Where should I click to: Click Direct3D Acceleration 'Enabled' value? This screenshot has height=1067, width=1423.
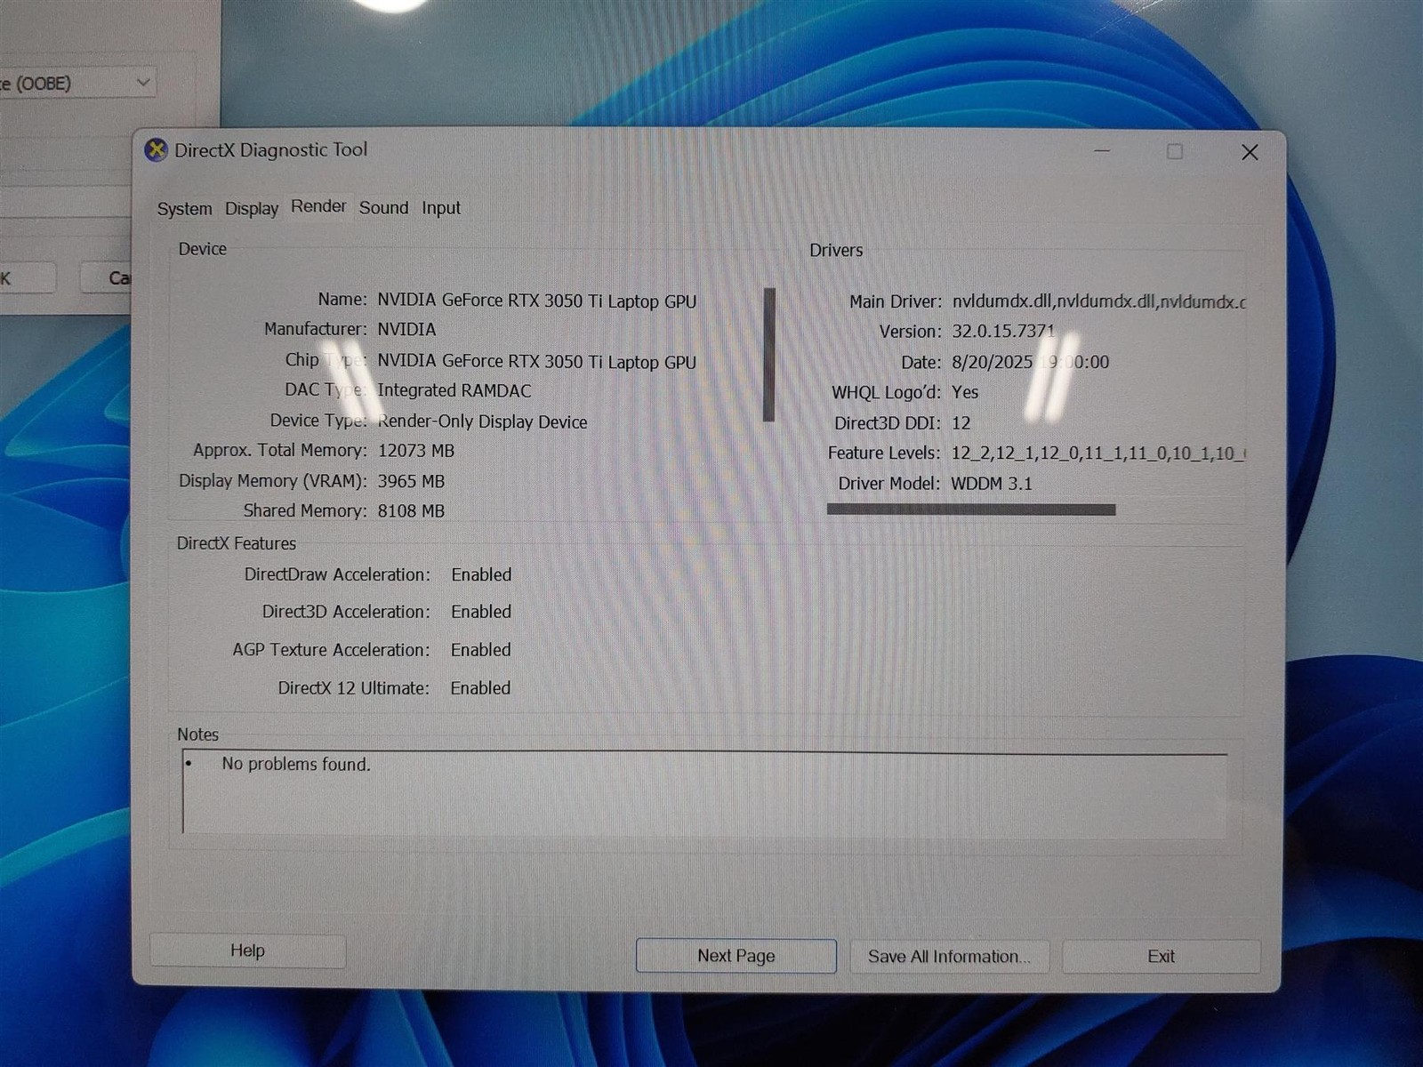(481, 613)
